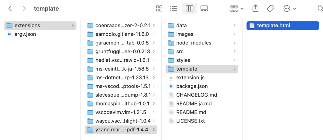This screenshot has width=323, height=140.
Task: Select the template.html file
Action: (283, 26)
